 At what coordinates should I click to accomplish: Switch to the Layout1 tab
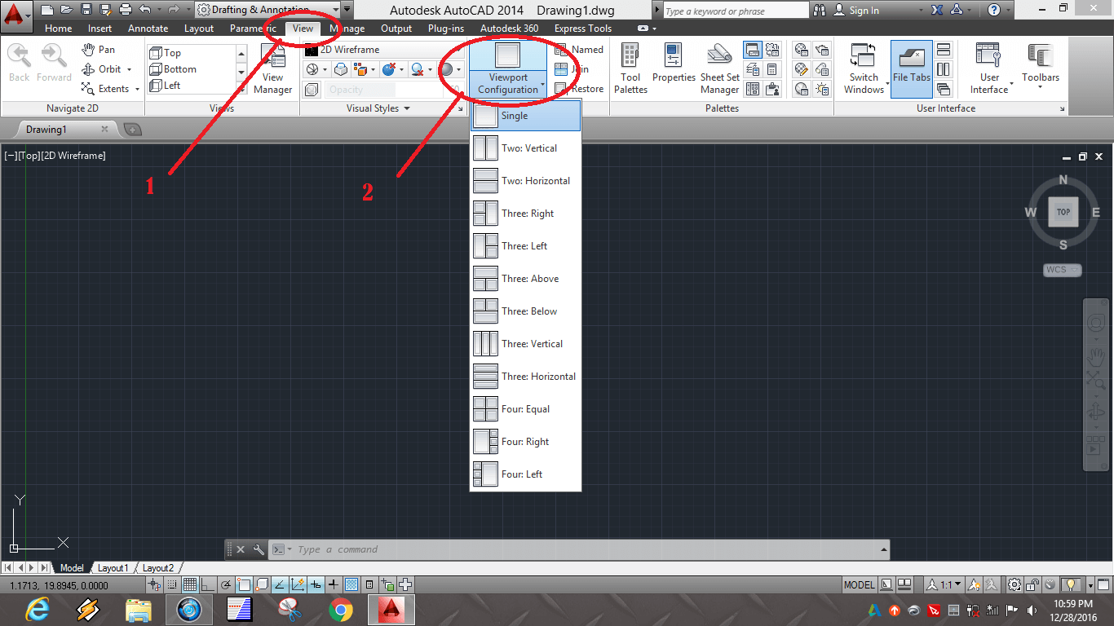(x=113, y=567)
